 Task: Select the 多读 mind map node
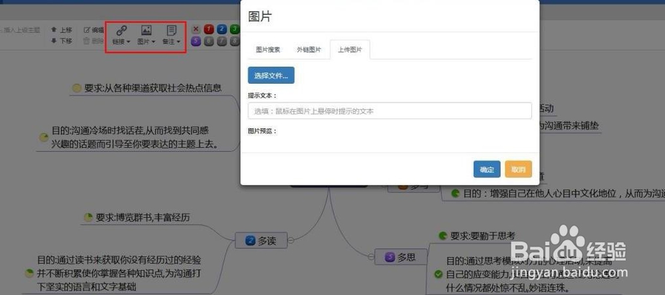pos(261,241)
